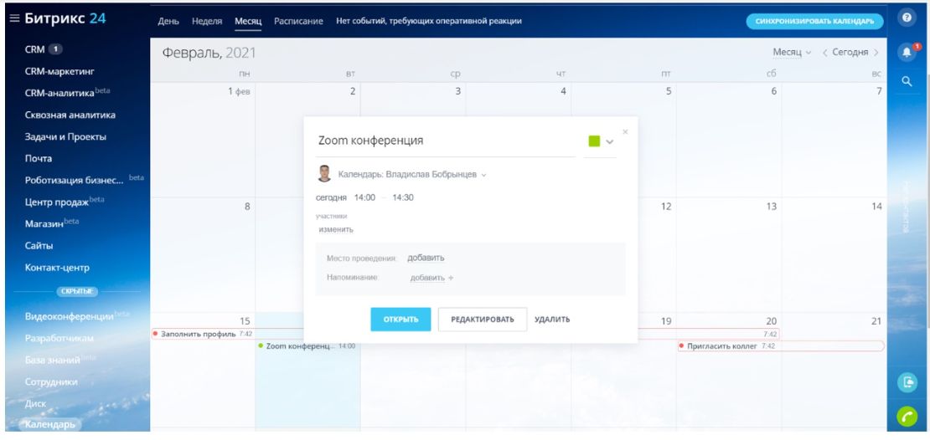The image size is (930, 440).
Task: Click the start time 14:00
Action: pyautogui.click(x=364, y=197)
